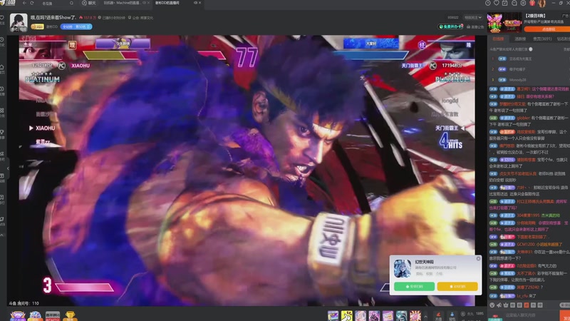Click the first activity icon at bottom left
The image size is (570, 321).
(18, 316)
